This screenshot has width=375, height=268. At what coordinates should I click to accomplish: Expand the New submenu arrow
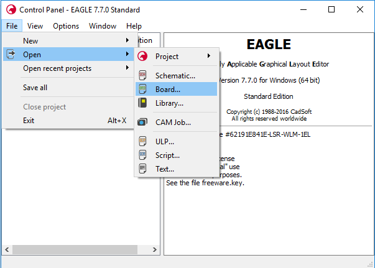click(x=127, y=40)
